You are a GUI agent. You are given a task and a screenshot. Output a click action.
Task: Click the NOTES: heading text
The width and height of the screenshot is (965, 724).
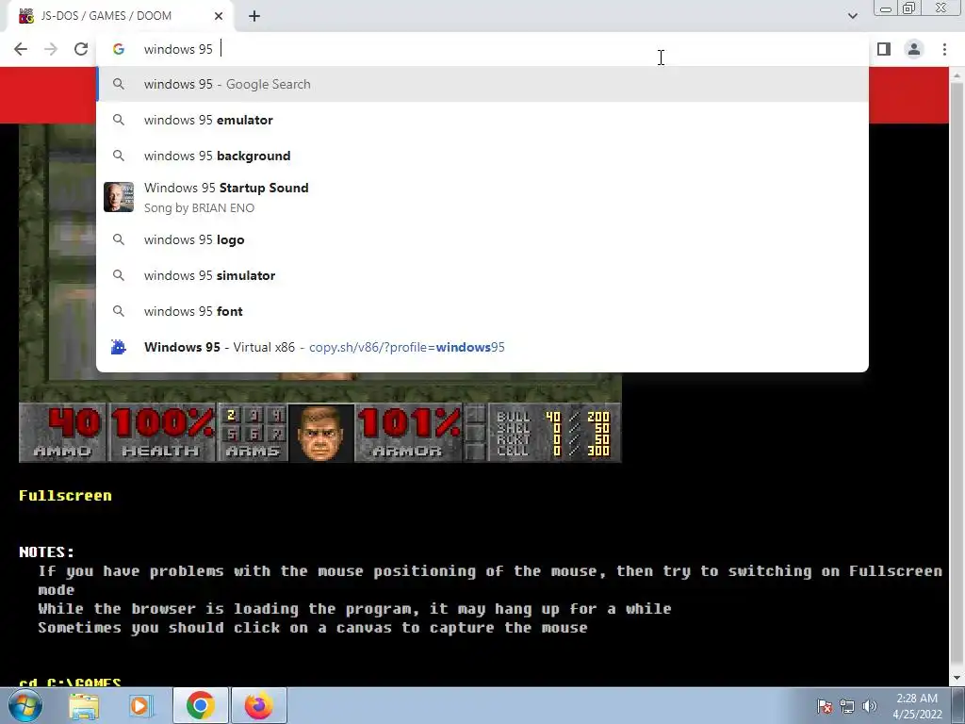pyautogui.click(x=47, y=552)
